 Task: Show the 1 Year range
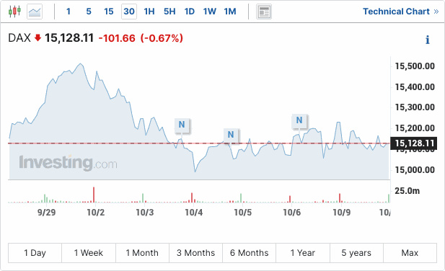[303, 252]
